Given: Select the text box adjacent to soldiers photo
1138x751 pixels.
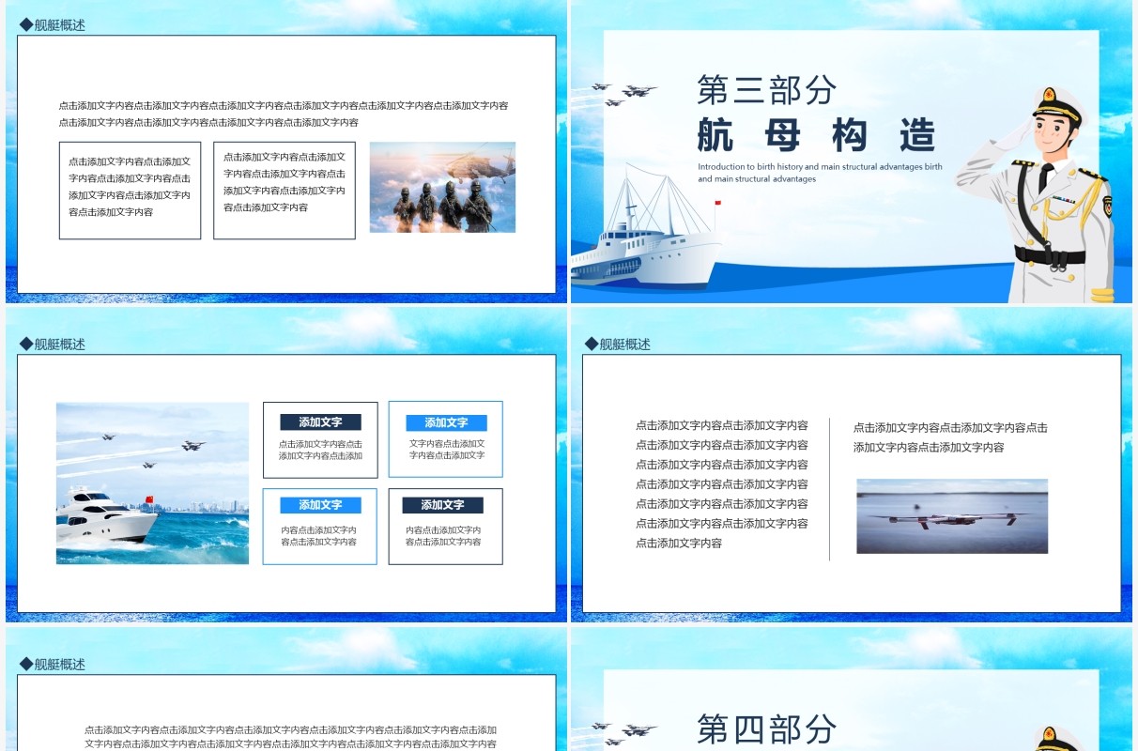Looking at the screenshot, I should click(x=284, y=191).
